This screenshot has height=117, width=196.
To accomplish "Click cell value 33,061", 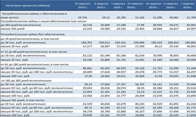I will tap(139, 60).
